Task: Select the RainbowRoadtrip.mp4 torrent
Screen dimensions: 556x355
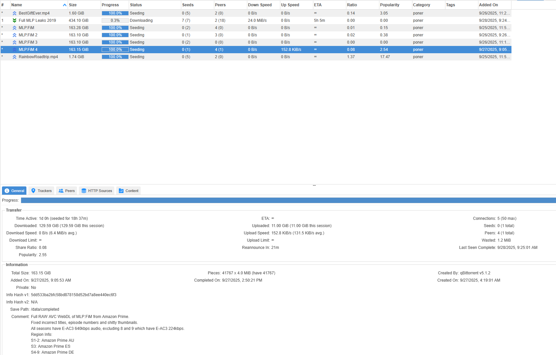Action: coord(256,57)
